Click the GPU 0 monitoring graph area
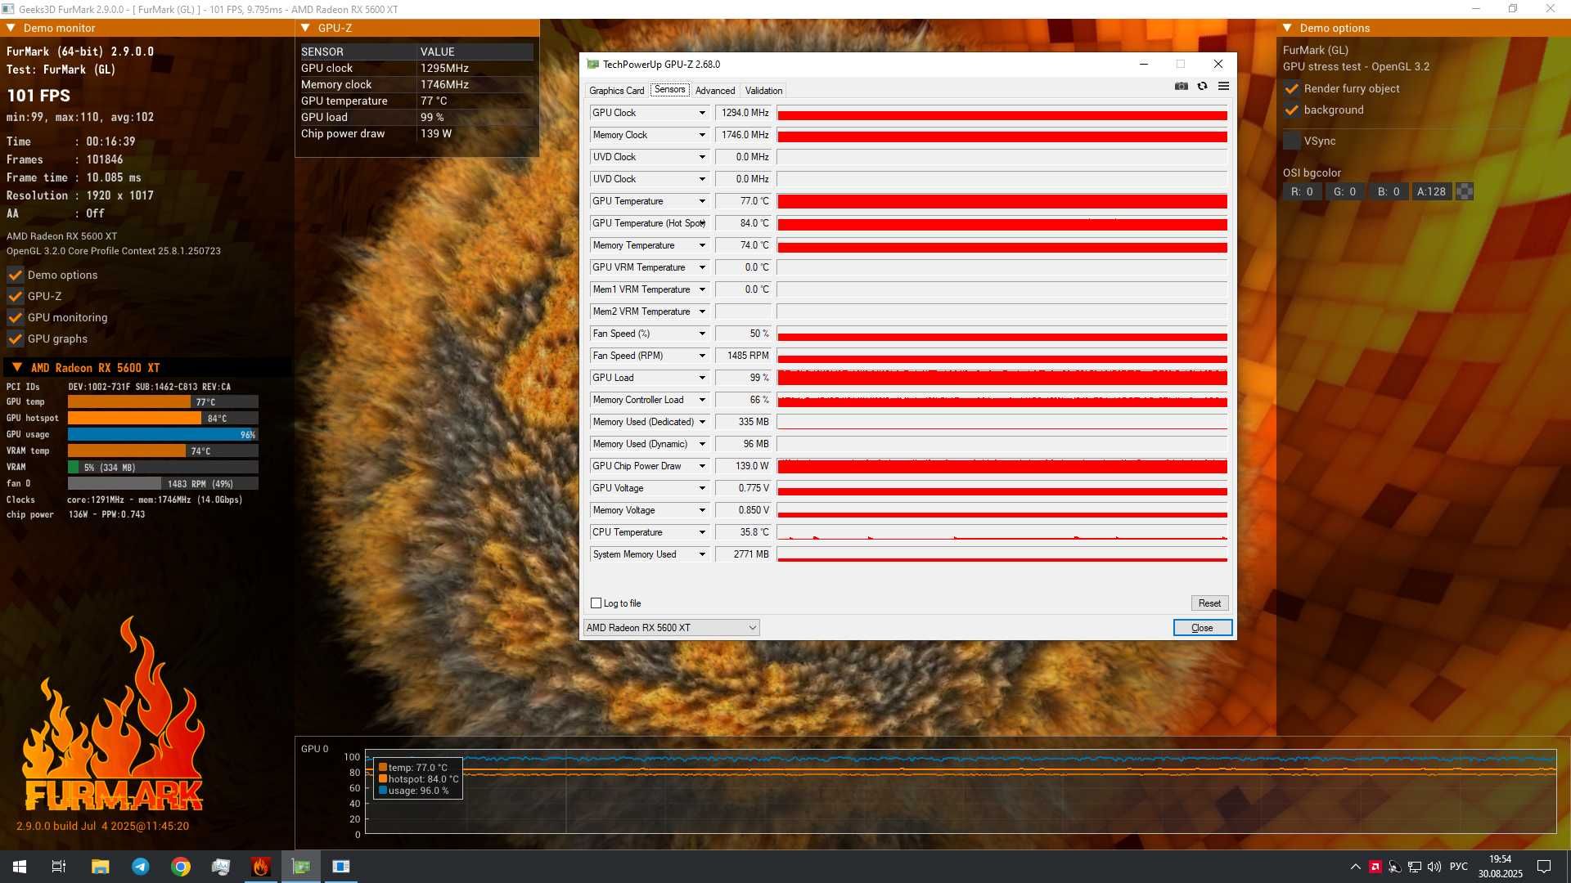This screenshot has height=883, width=1571. coord(960,791)
